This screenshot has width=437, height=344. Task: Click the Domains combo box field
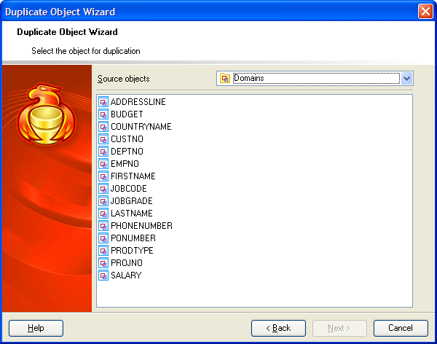(x=315, y=79)
